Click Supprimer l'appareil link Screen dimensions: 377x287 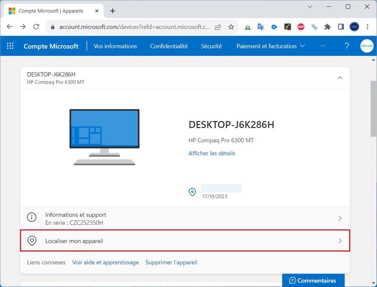171,262
